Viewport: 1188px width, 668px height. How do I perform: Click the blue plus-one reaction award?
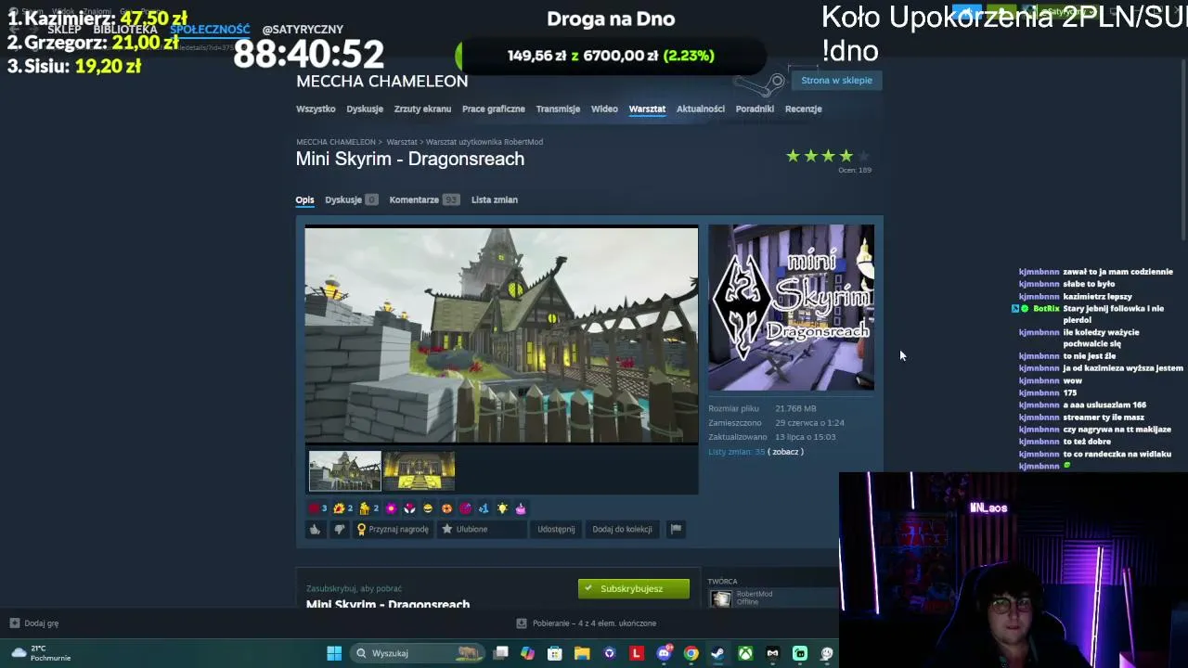[x=484, y=508]
